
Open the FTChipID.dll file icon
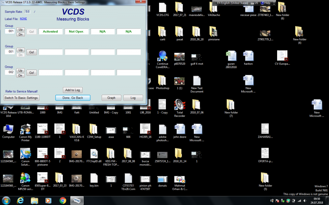94,154
